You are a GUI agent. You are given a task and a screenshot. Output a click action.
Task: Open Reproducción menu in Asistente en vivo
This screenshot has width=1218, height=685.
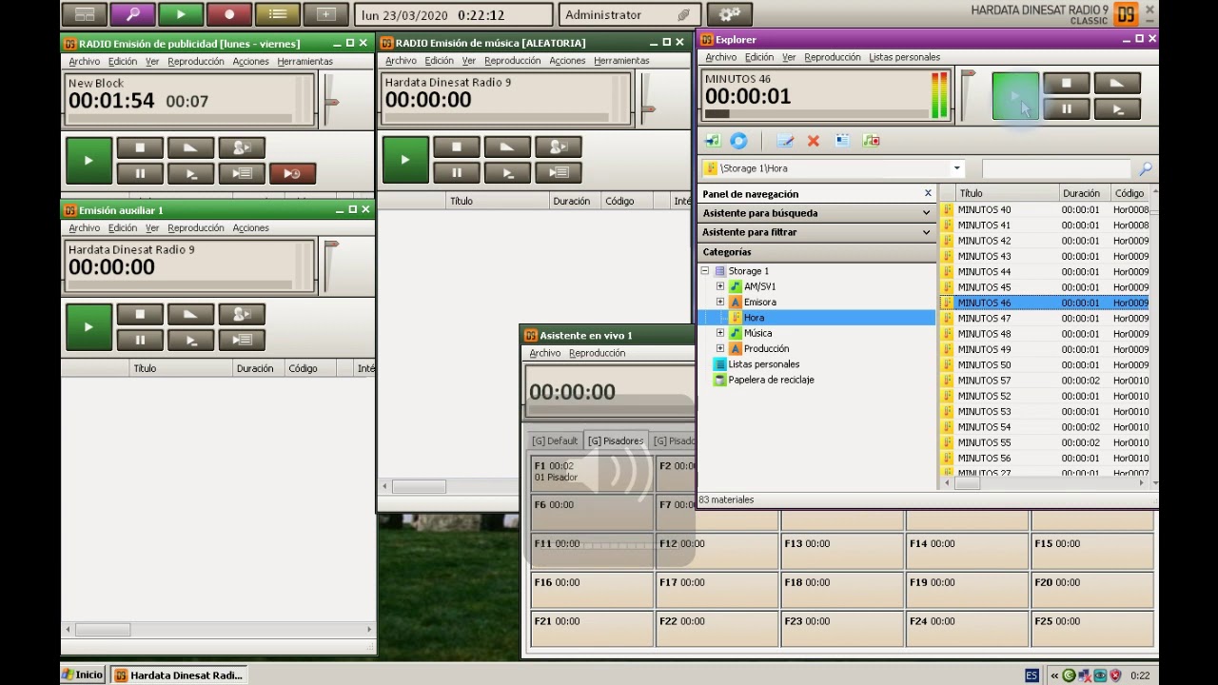tap(597, 353)
